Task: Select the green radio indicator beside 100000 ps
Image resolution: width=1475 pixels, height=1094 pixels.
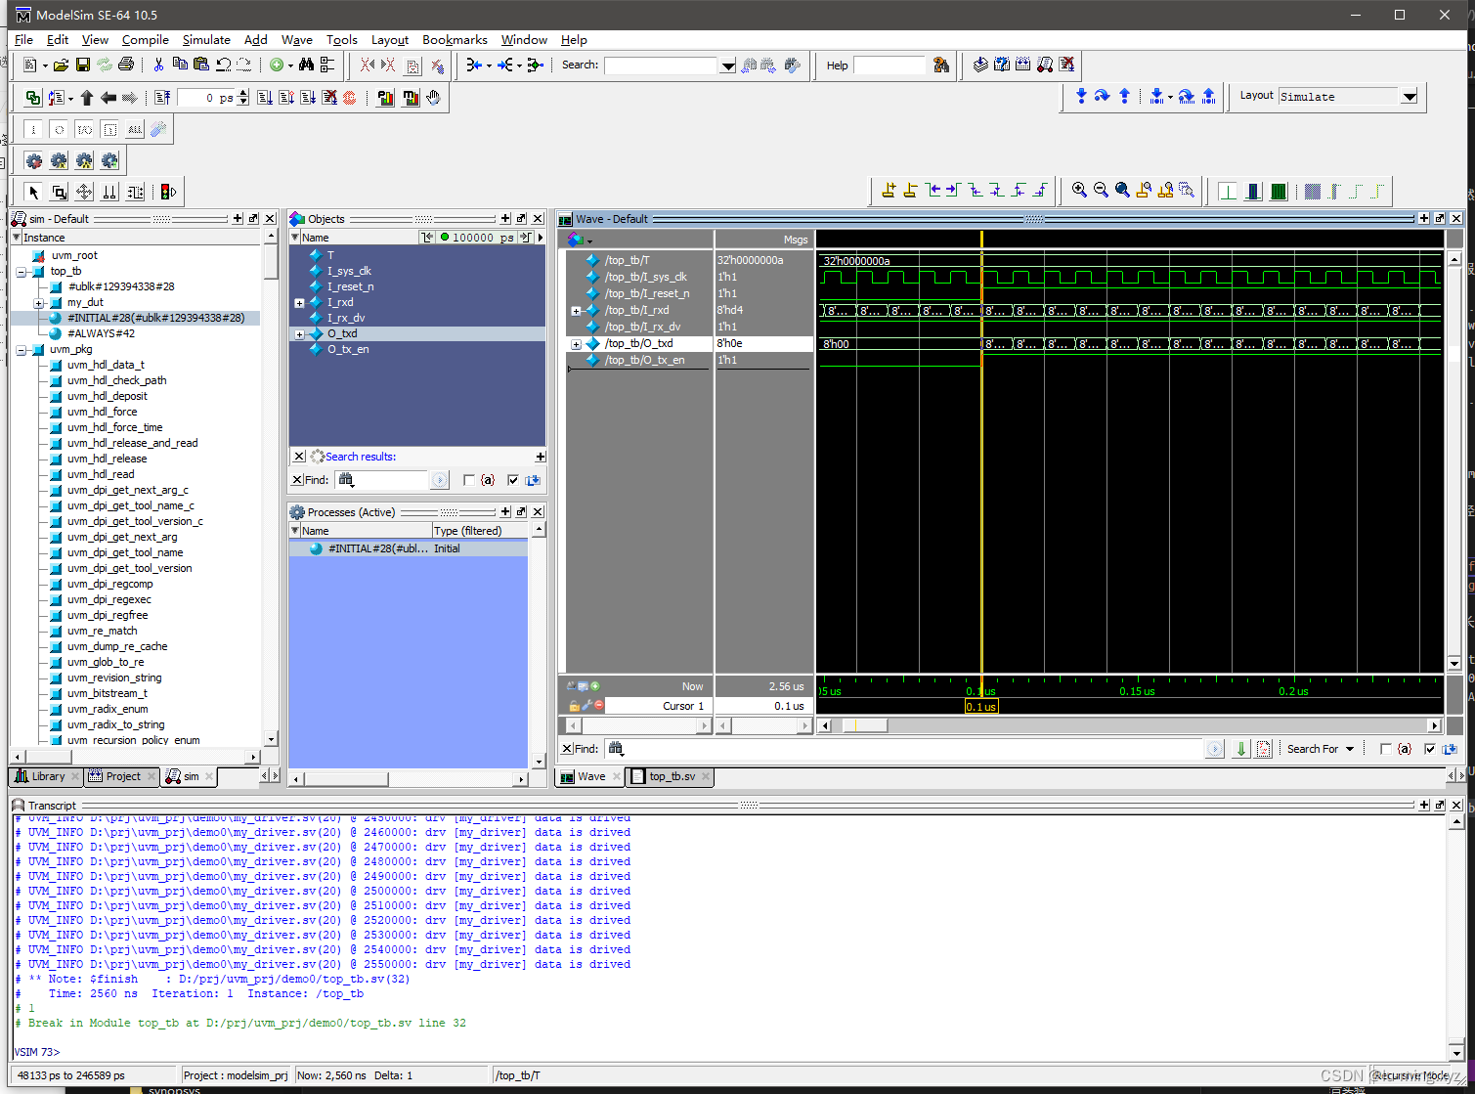Action: (x=445, y=238)
